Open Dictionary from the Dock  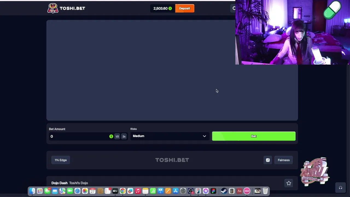coord(239,191)
